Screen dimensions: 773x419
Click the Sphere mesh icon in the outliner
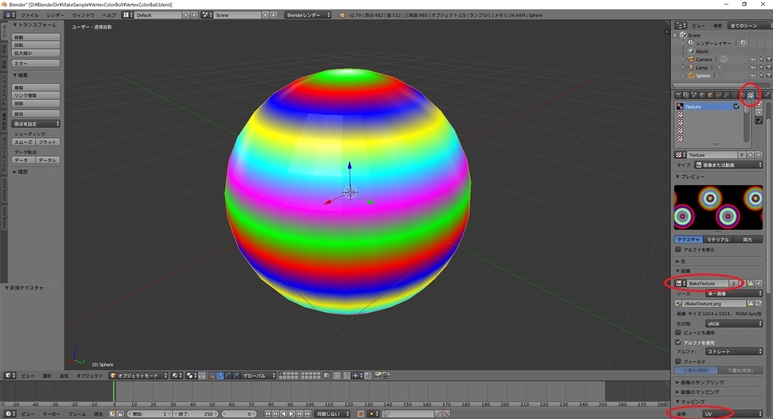coord(691,75)
